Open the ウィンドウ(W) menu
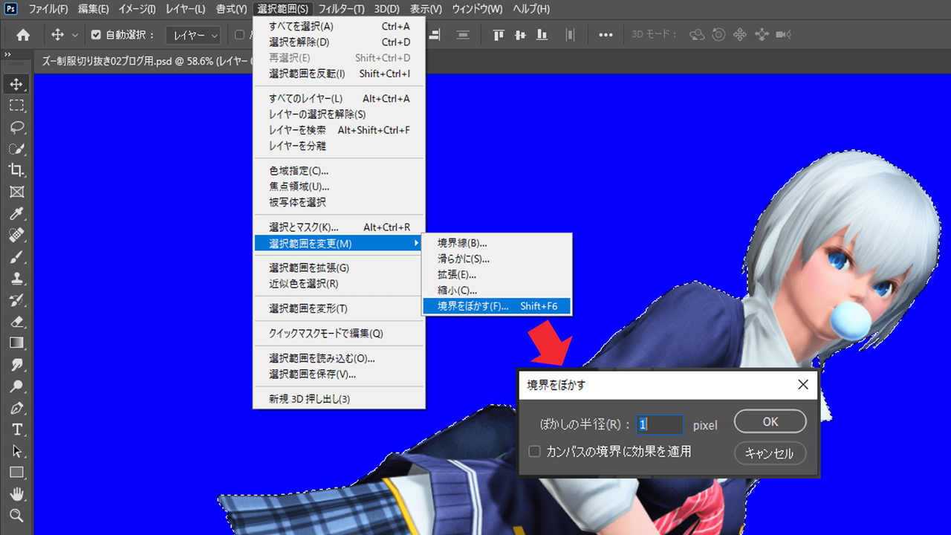Viewport: 951px width, 535px height. click(477, 9)
